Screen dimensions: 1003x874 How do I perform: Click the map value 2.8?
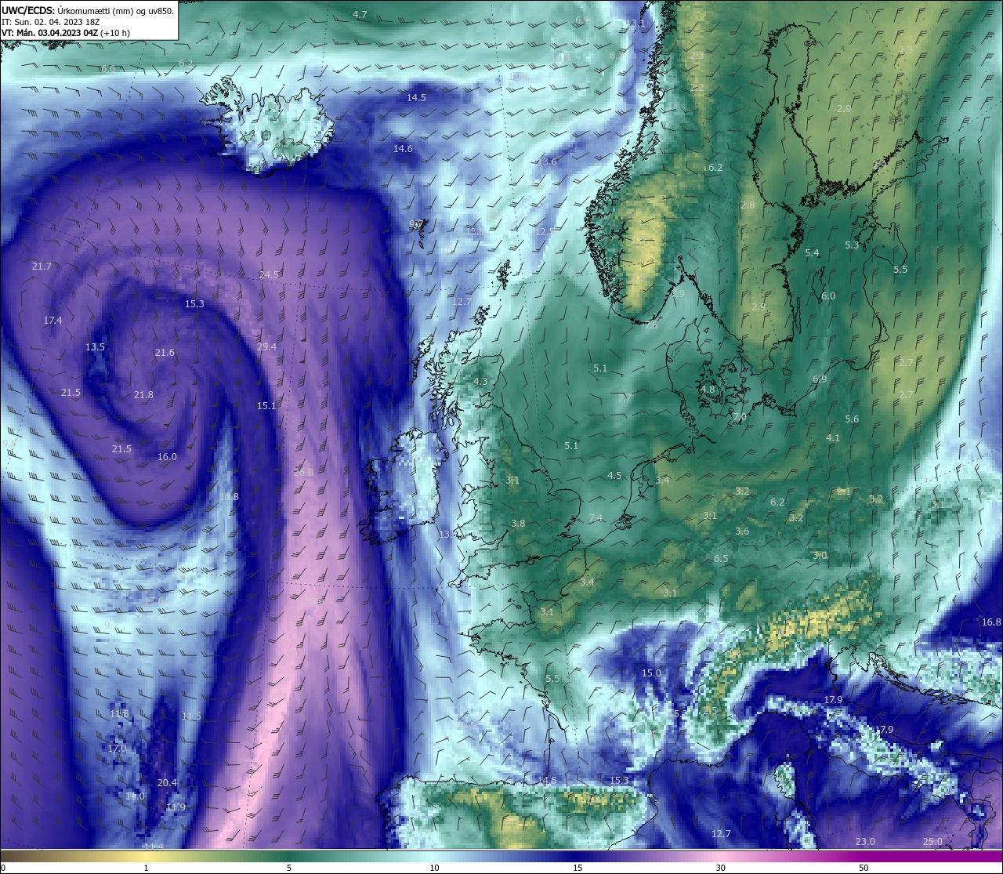click(x=748, y=205)
